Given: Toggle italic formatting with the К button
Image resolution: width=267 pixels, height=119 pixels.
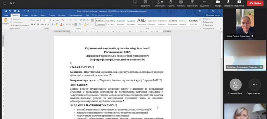Looking at the screenshot, I should tap(35, 24).
